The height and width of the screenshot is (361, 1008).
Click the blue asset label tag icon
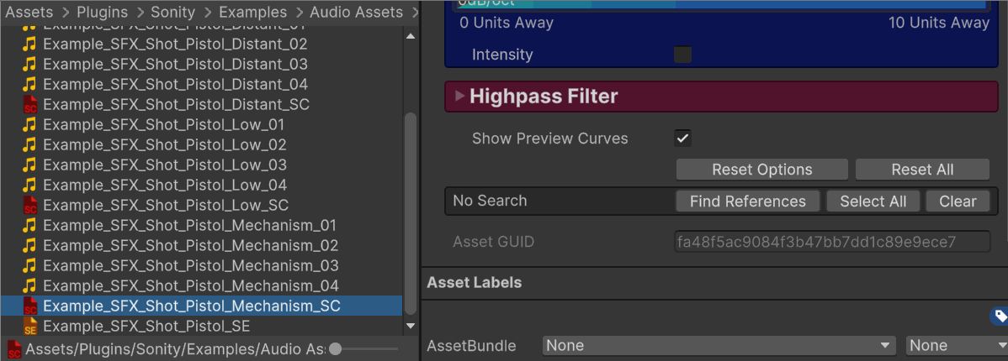1000,316
